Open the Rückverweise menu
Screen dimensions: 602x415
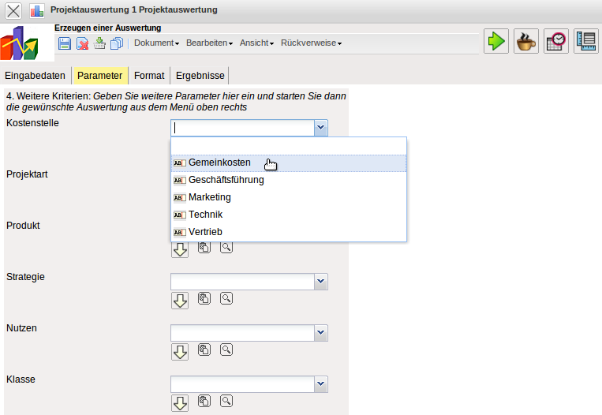(311, 43)
